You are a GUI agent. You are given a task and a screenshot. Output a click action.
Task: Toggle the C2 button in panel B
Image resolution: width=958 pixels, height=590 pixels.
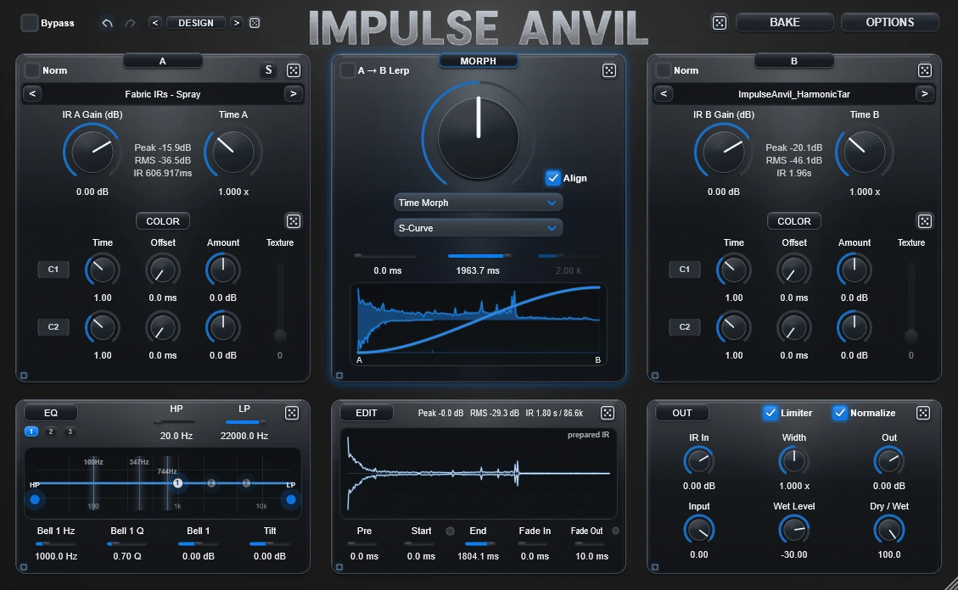684,327
